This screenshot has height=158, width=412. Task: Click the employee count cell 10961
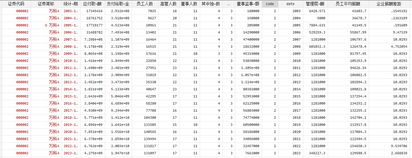145,25
